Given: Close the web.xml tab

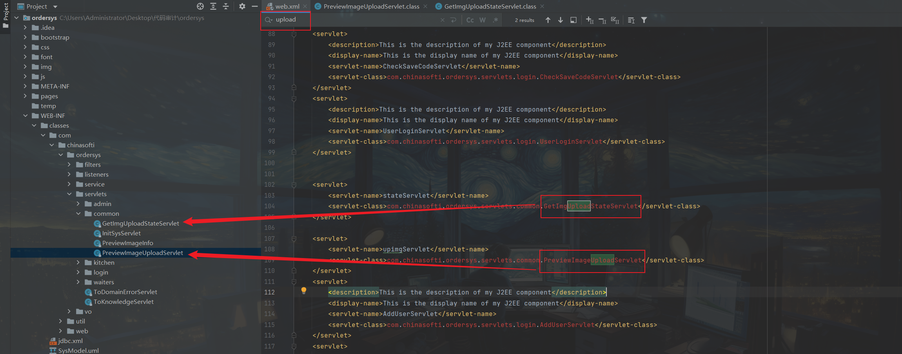Looking at the screenshot, I should coord(305,6).
